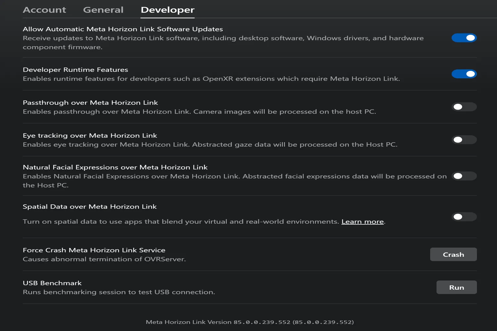This screenshot has height=331, width=497.
Task: Click the 'Enables passthrough over Meta Horizon Link' description
Action: (x=199, y=112)
